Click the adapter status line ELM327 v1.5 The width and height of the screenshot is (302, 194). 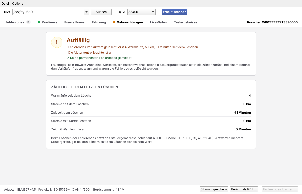(64, 190)
